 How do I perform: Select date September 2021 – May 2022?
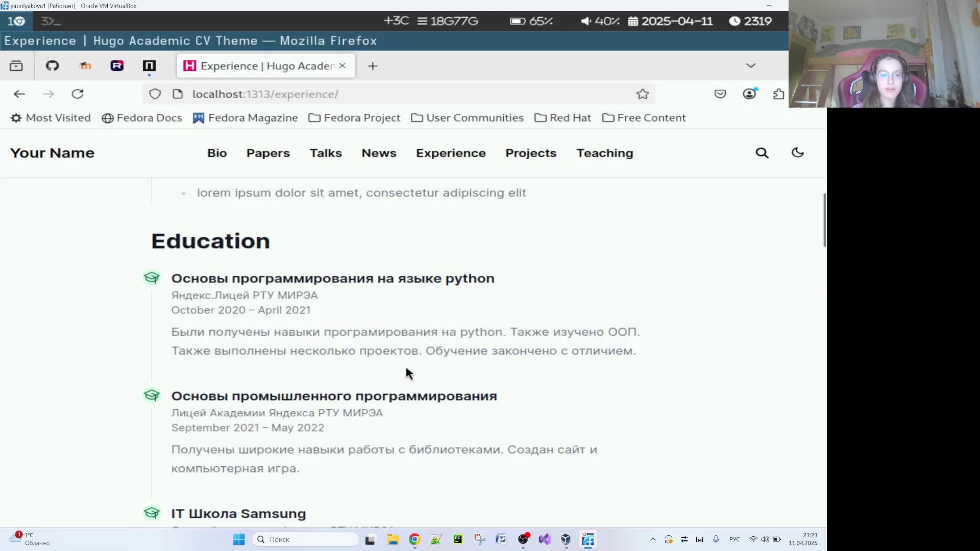pyautogui.click(x=248, y=428)
